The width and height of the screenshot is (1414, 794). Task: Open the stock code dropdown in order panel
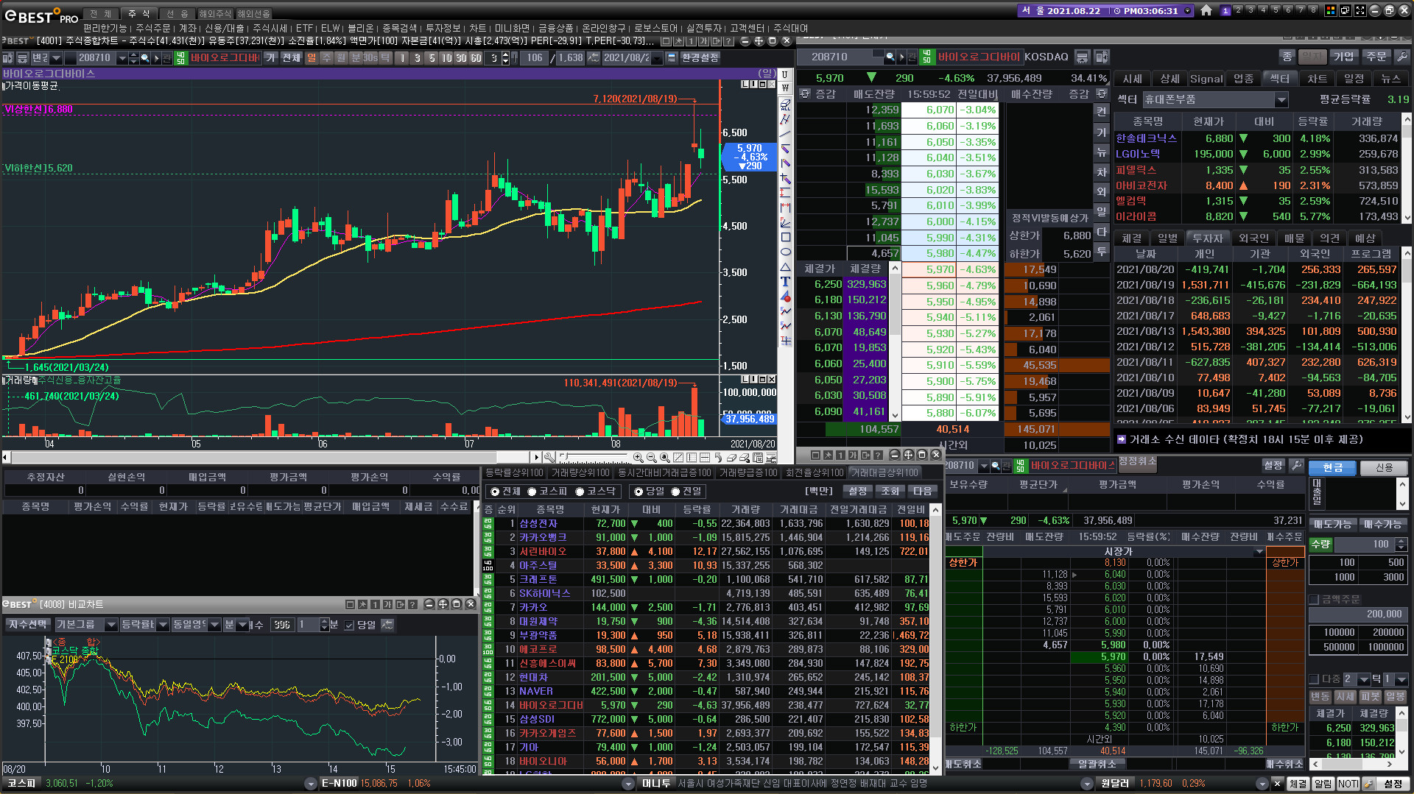982,466
